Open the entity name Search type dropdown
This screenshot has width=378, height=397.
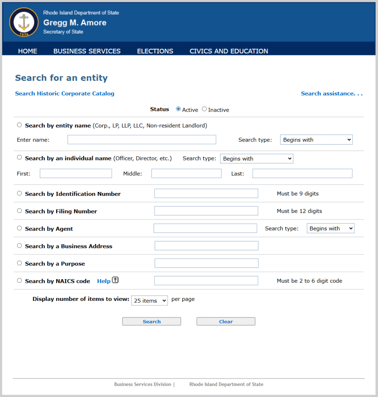316,140
